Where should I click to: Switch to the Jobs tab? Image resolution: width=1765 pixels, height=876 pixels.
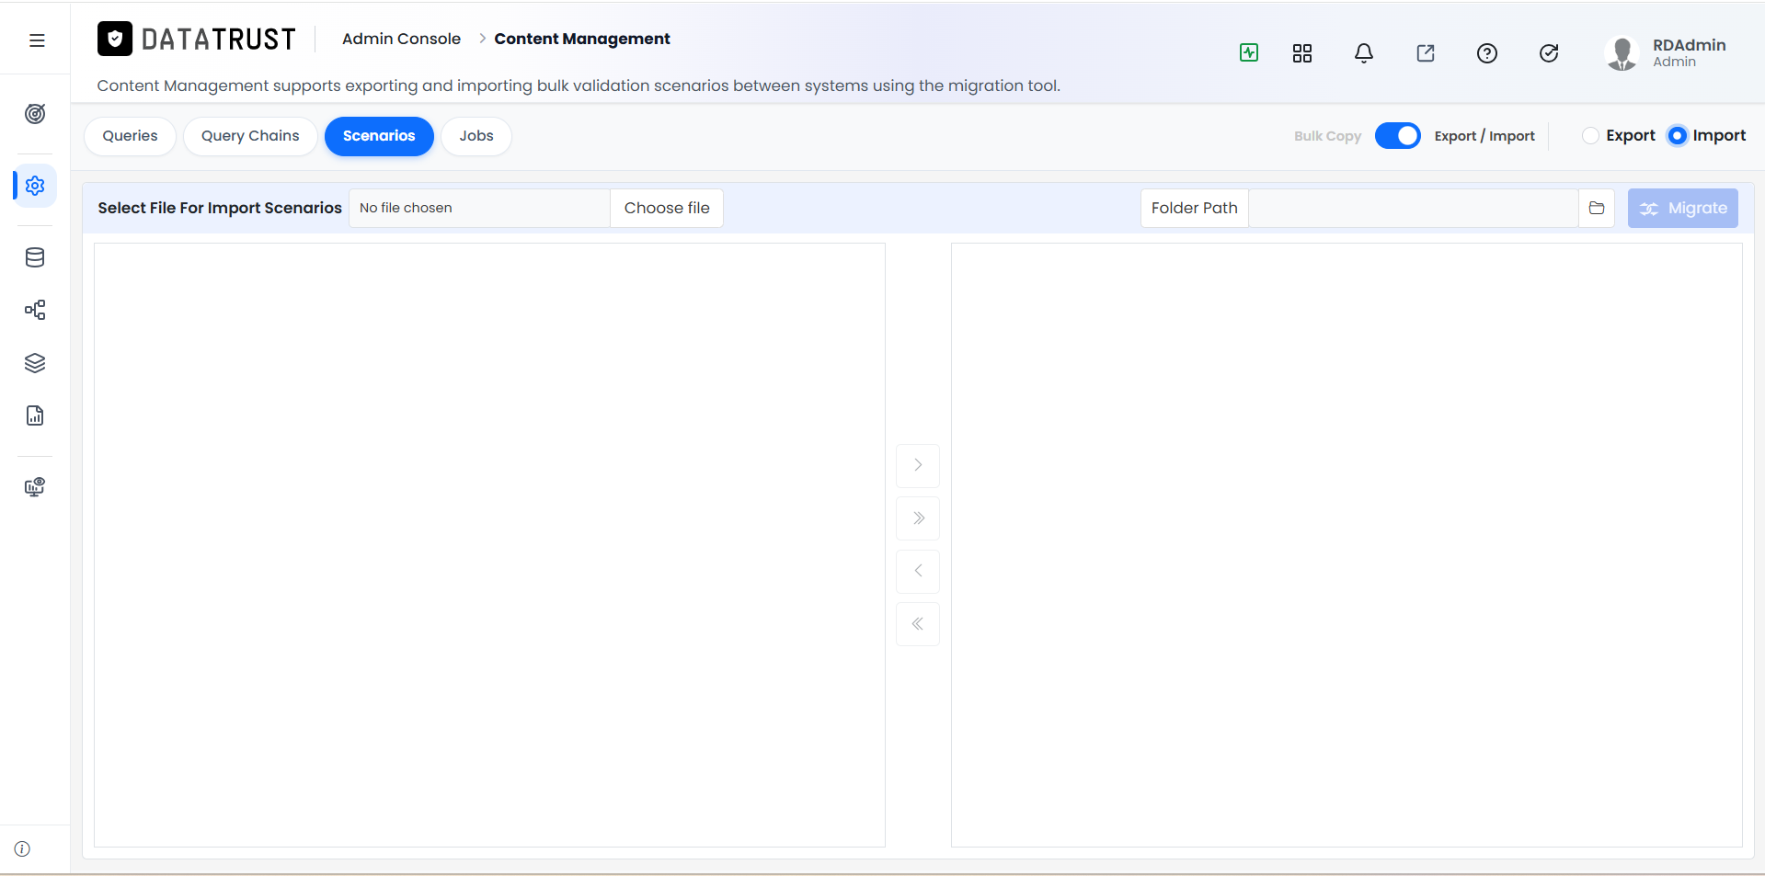click(x=476, y=136)
